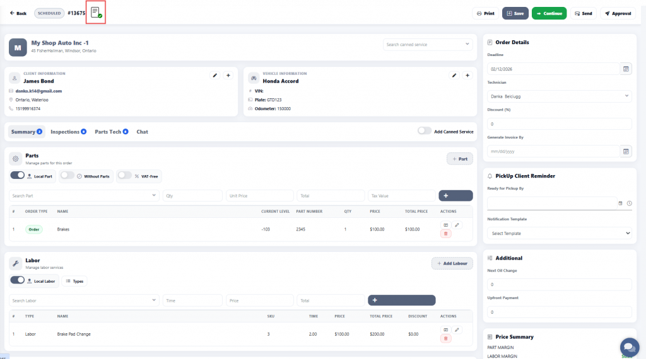Toggle the VAT-Free switch
The image size is (646, 359).
(x=124, y=176)
